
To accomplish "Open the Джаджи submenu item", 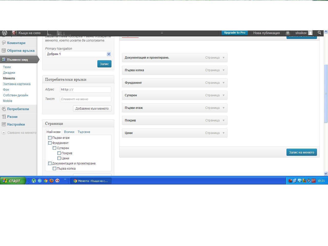I will (x=9, y=73).
